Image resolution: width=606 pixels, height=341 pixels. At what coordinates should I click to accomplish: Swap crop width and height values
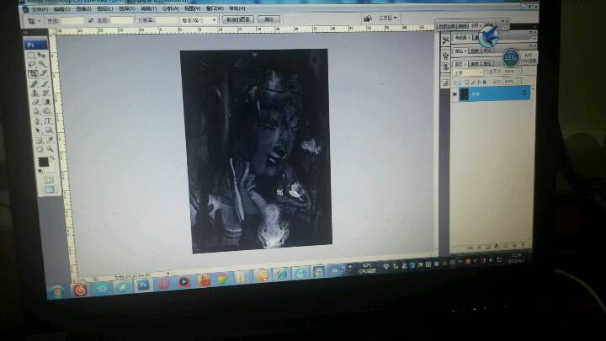click(90, 20)
